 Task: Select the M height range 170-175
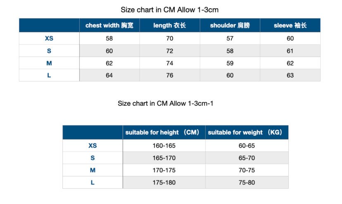click(164, 170)
